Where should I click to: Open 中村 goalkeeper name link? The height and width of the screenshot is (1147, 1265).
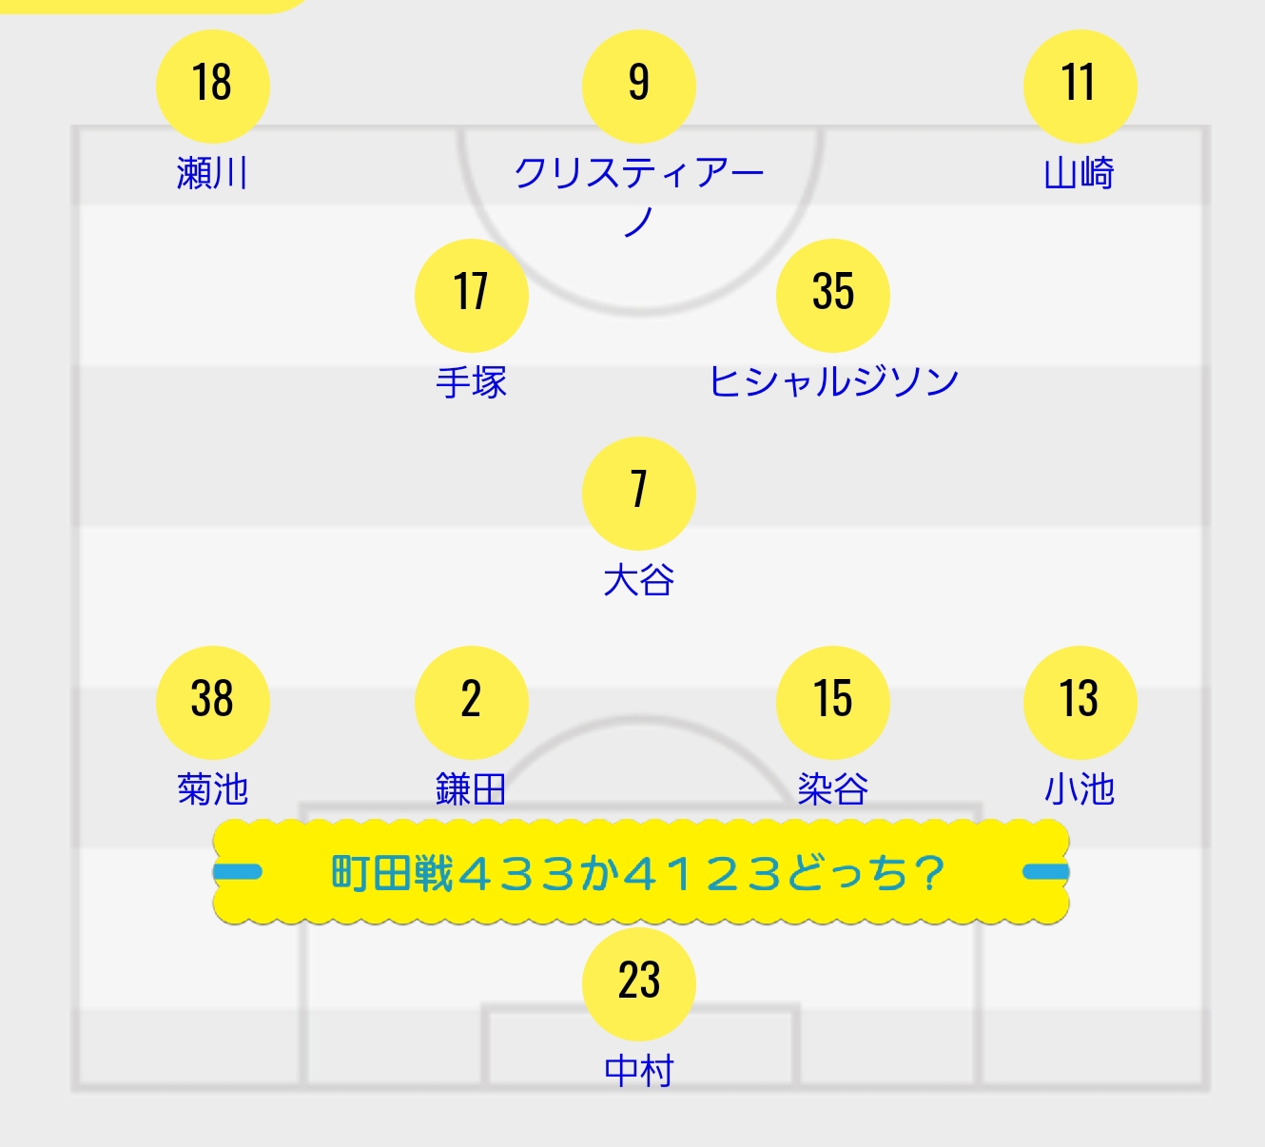(x=639, y=1071)
